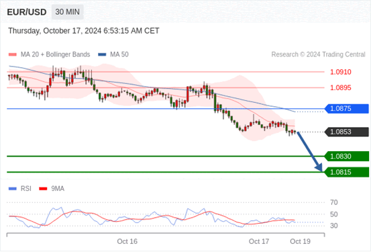Click the MA 20 + Bollinger Bands swatch

coord(13,54)
